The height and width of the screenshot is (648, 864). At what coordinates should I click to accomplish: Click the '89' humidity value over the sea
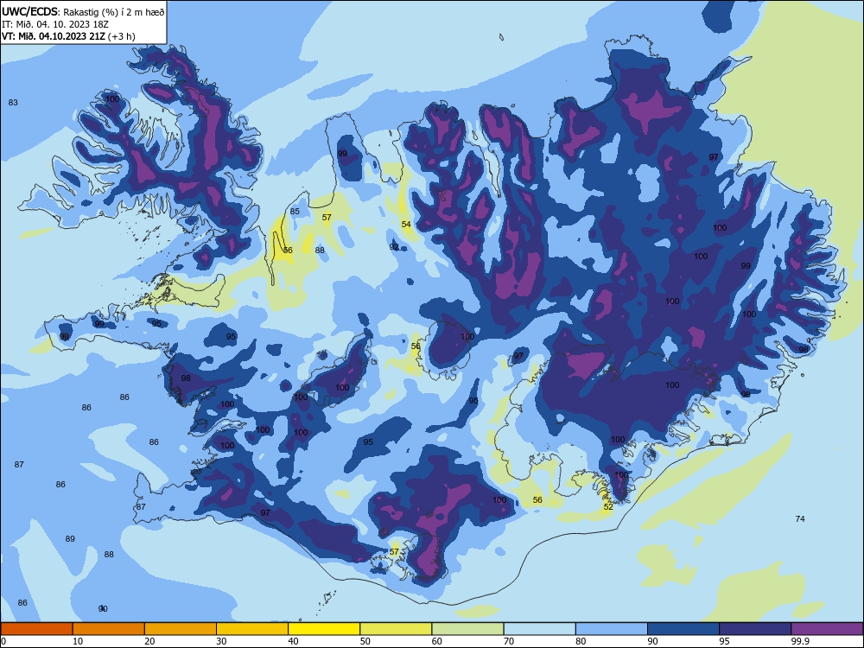(x=70, y=539)
